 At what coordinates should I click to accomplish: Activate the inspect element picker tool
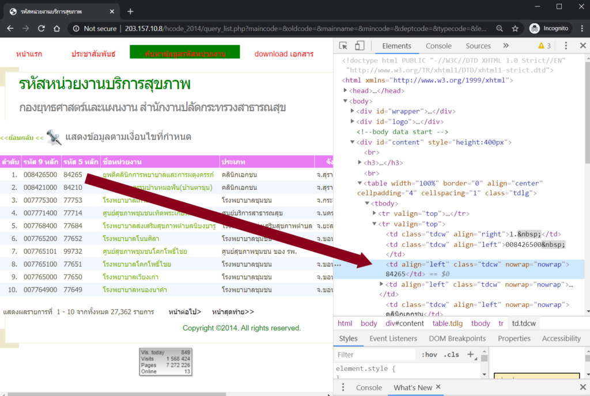click(343, 46)
